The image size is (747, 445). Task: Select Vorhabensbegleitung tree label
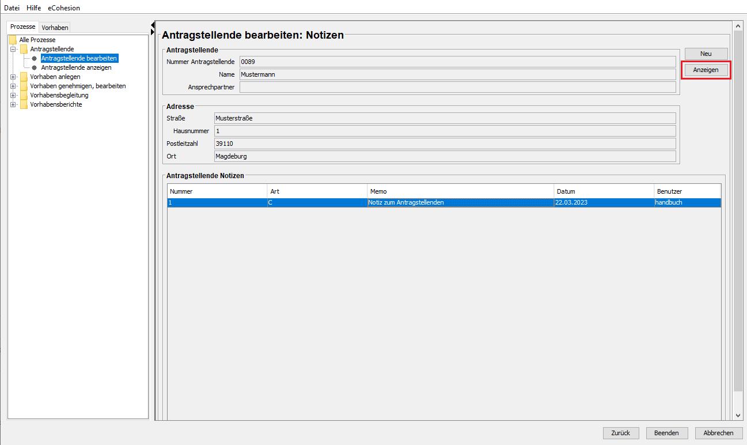point(59,95)
